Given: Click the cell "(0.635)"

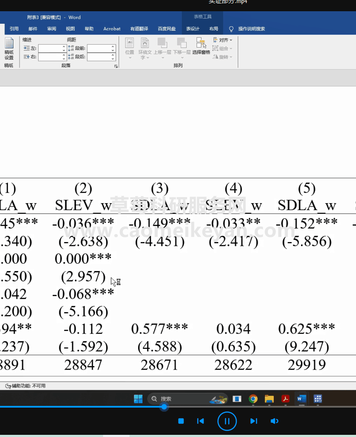Looking at the screenshot, I should pos(233,347).
